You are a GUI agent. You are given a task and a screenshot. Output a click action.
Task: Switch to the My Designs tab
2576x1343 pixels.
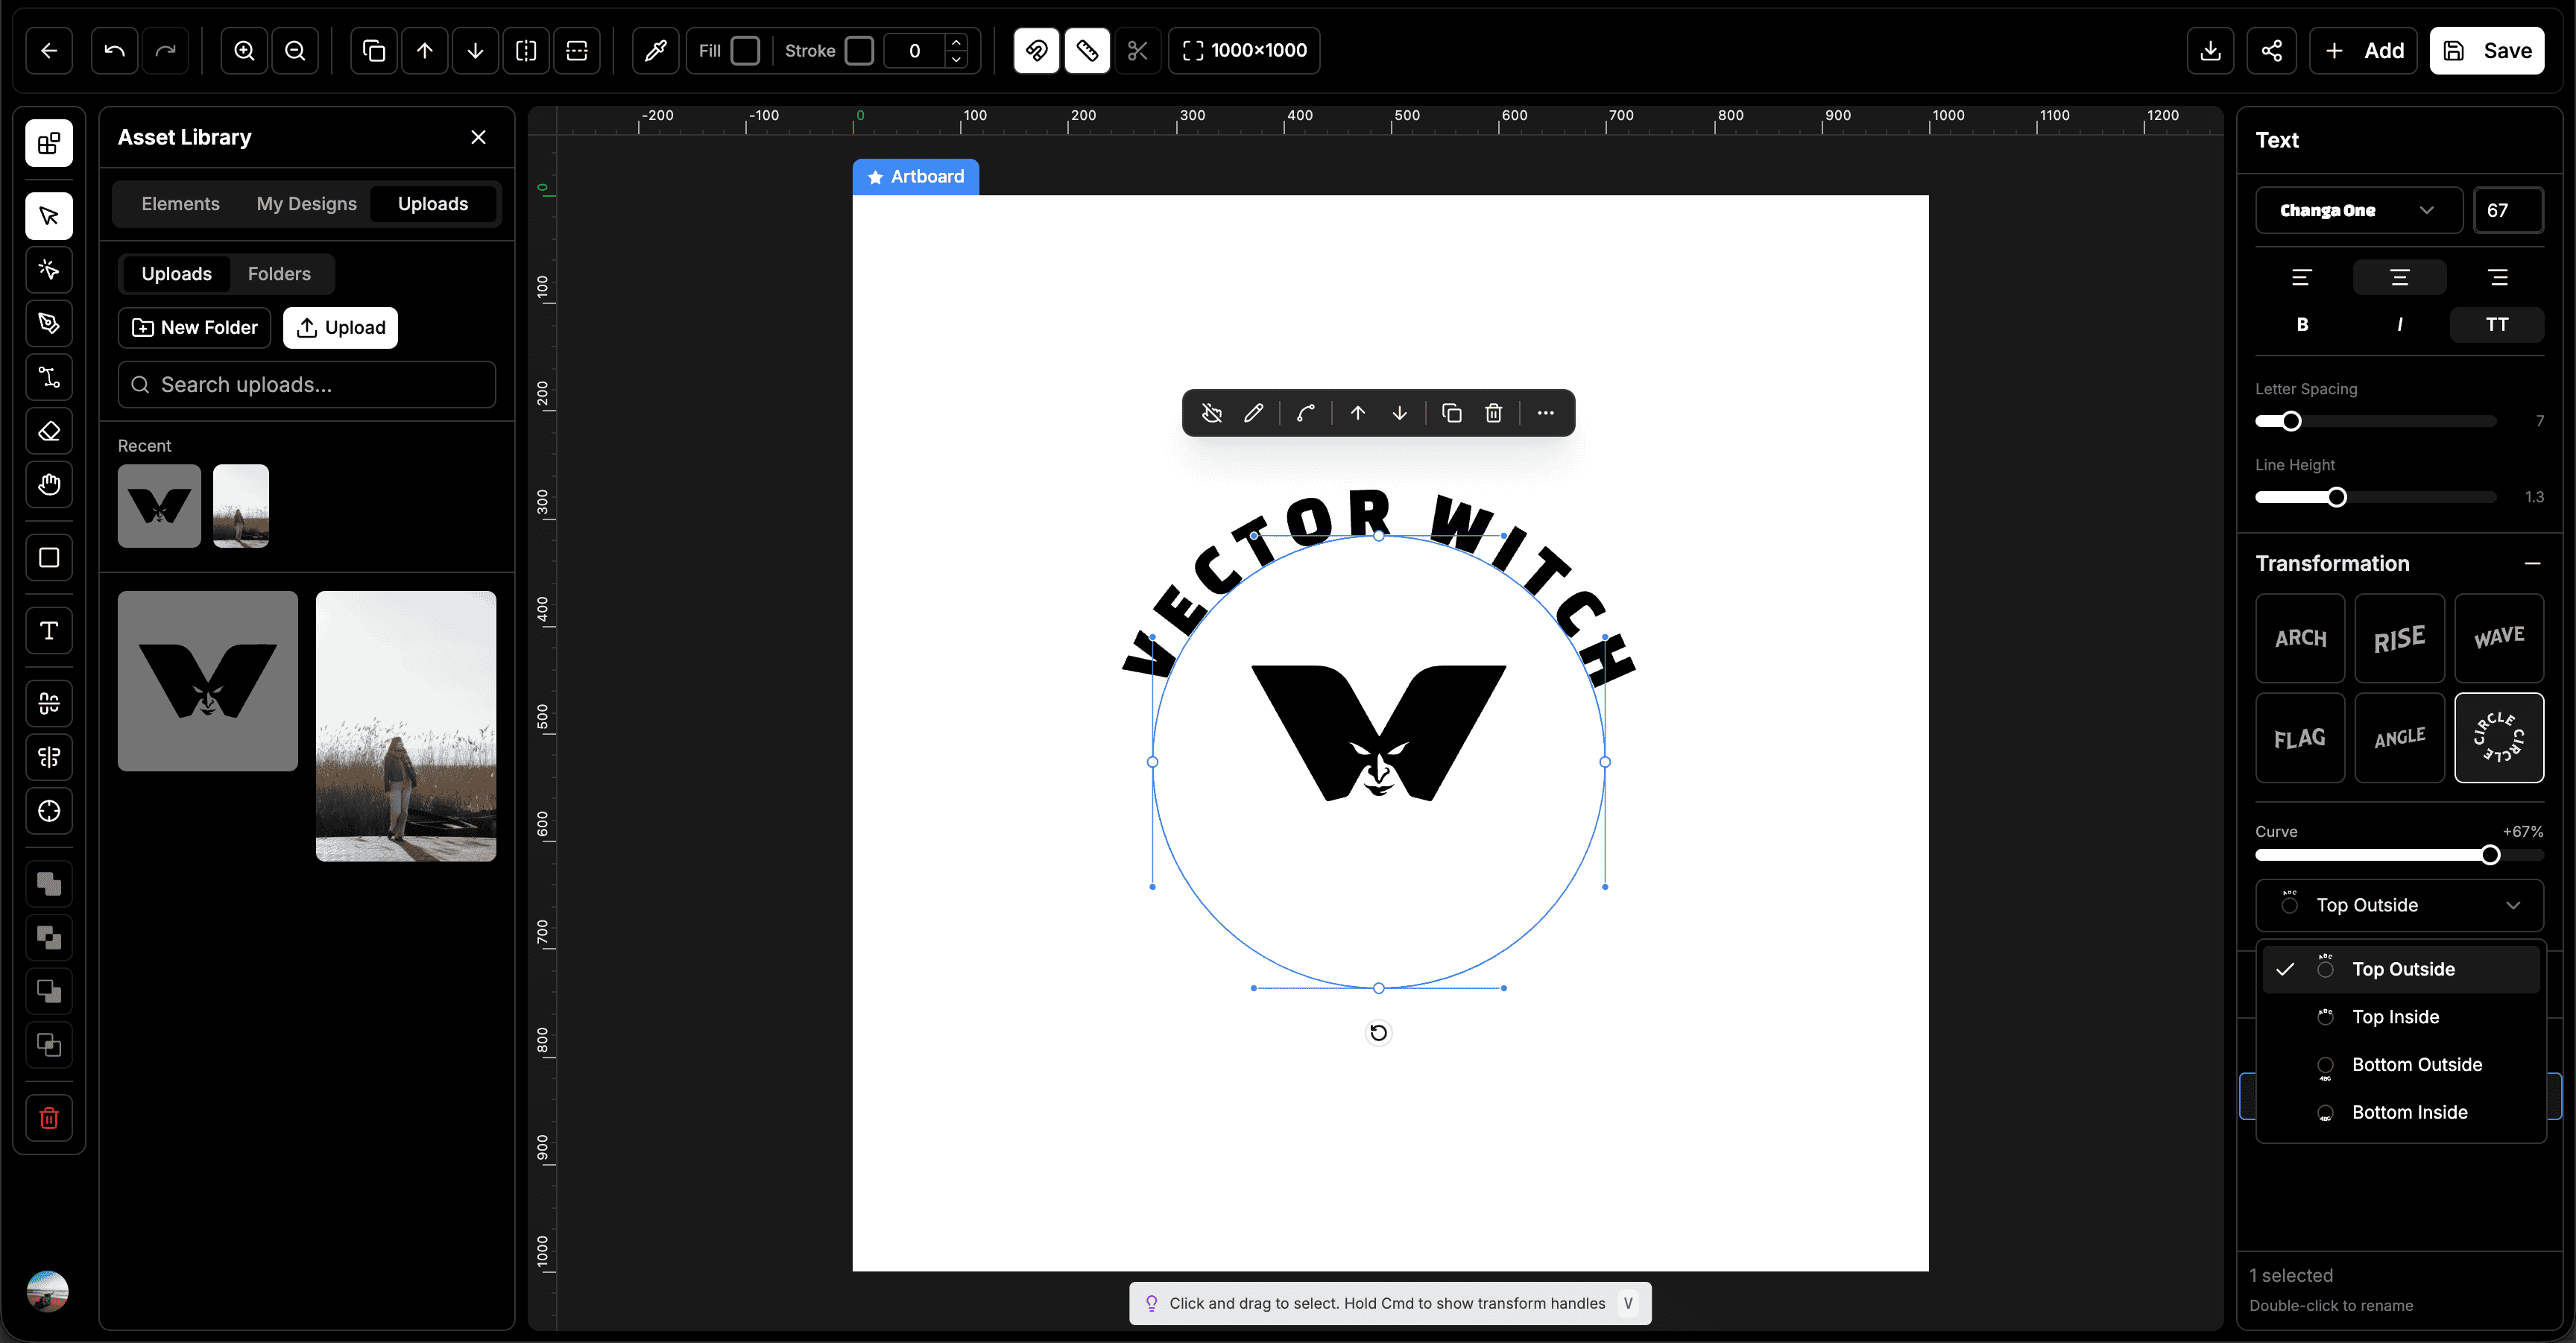pos(306,204)
